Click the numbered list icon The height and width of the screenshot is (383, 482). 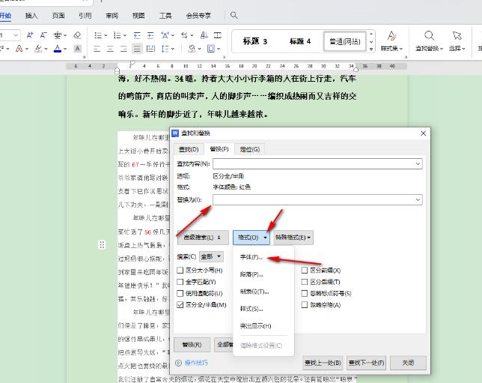pyautogui.click(x=117, y=35)
